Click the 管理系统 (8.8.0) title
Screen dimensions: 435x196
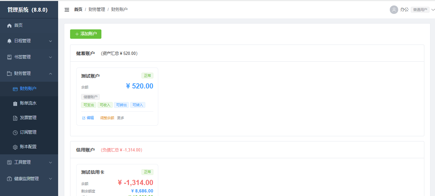pyautogui.click(x=27, y=10)
